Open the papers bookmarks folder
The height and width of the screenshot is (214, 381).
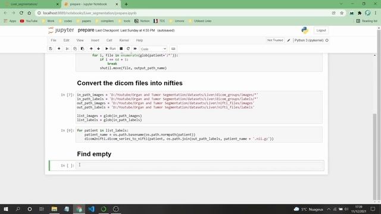click(84, 21)
